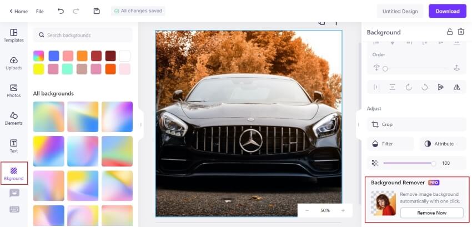The image size is (472, 227).
Task: Select the mint green color swatch
Action: tap(67, 69)
